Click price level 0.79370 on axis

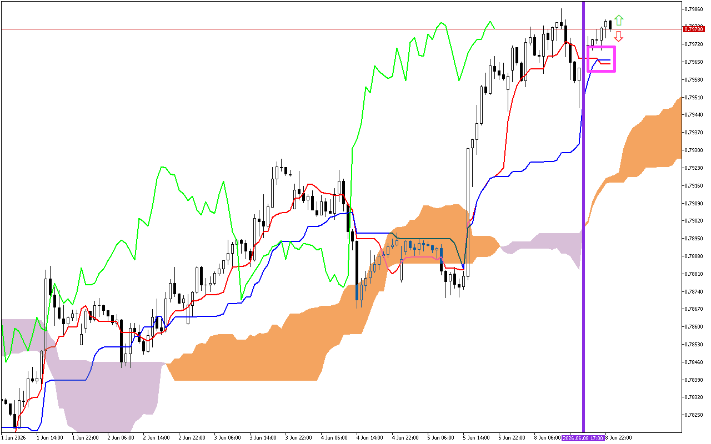(x=694, y=133)
